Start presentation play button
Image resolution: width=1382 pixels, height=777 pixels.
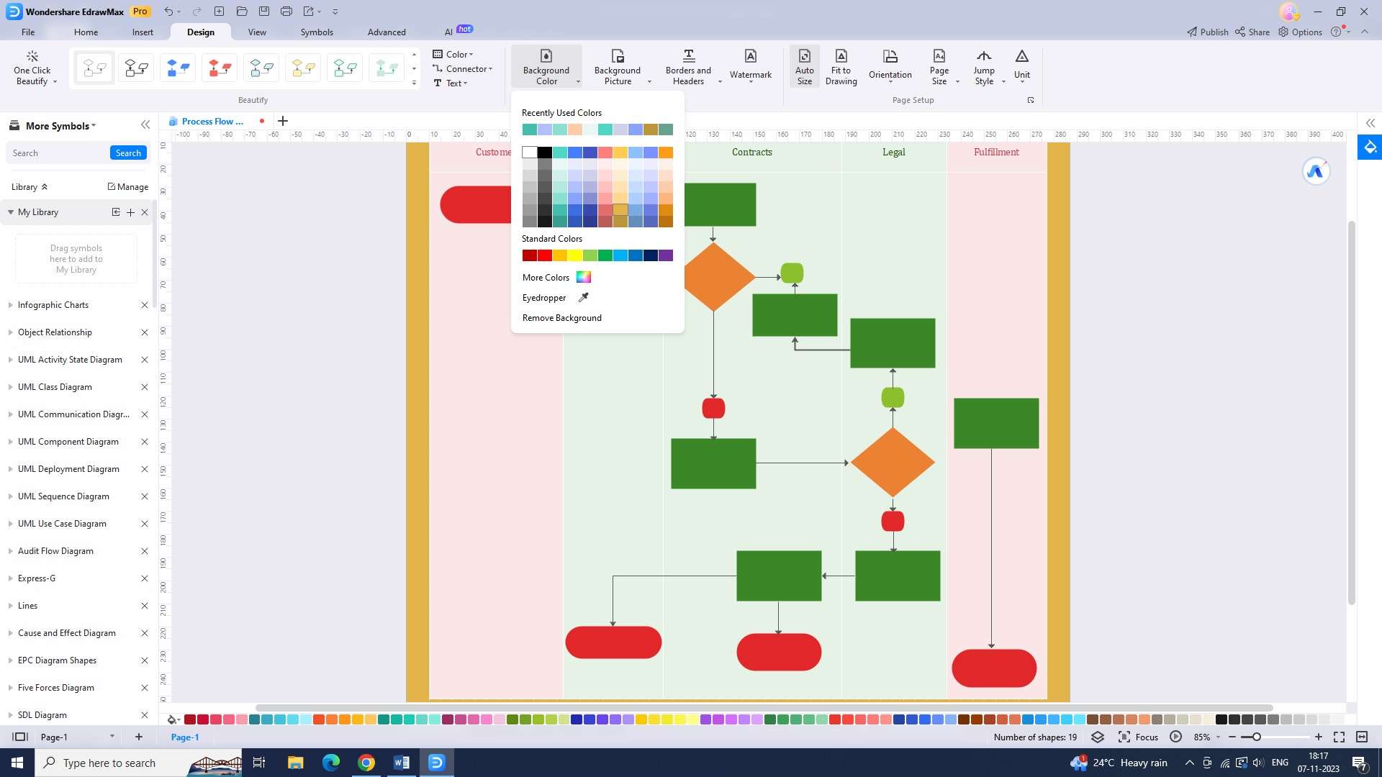(x=1175, y=737)
